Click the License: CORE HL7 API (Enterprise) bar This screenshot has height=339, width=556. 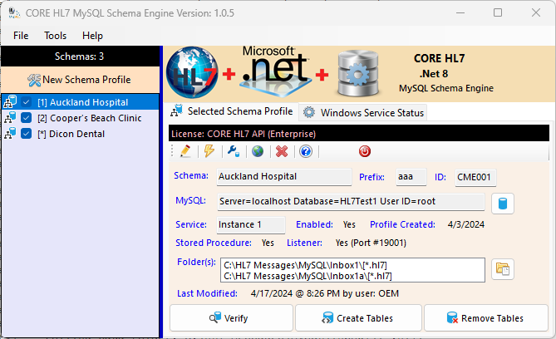pos(359,134)
